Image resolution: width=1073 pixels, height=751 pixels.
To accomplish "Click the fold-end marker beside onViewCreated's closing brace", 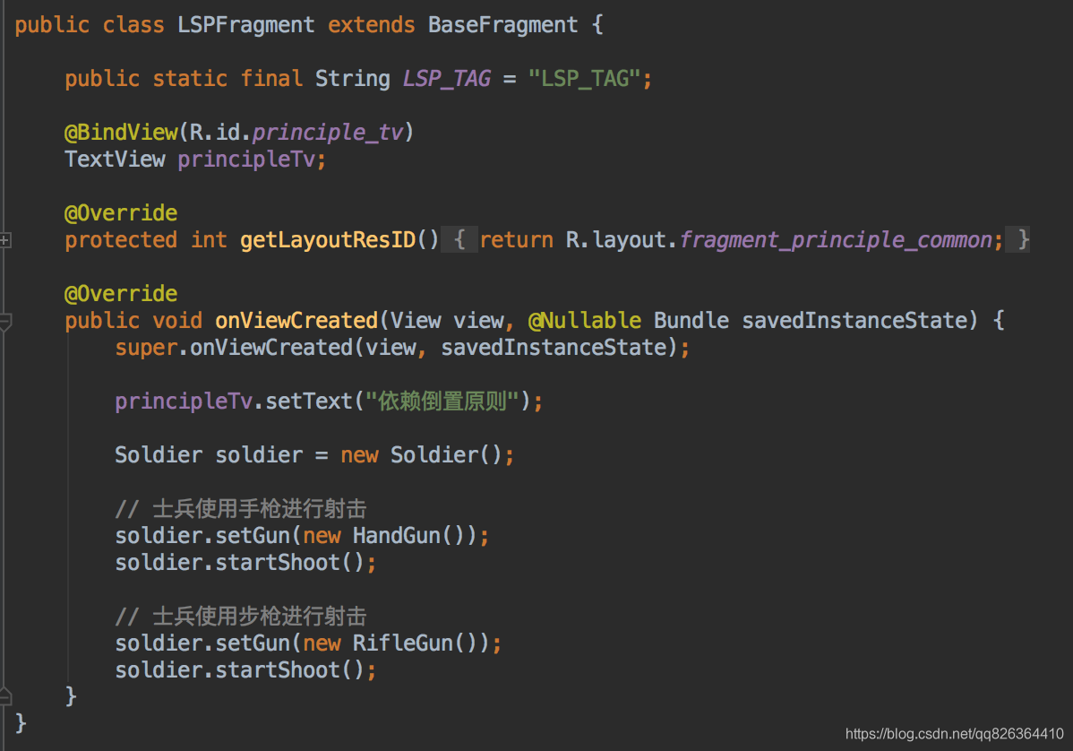I will point(4,697).
